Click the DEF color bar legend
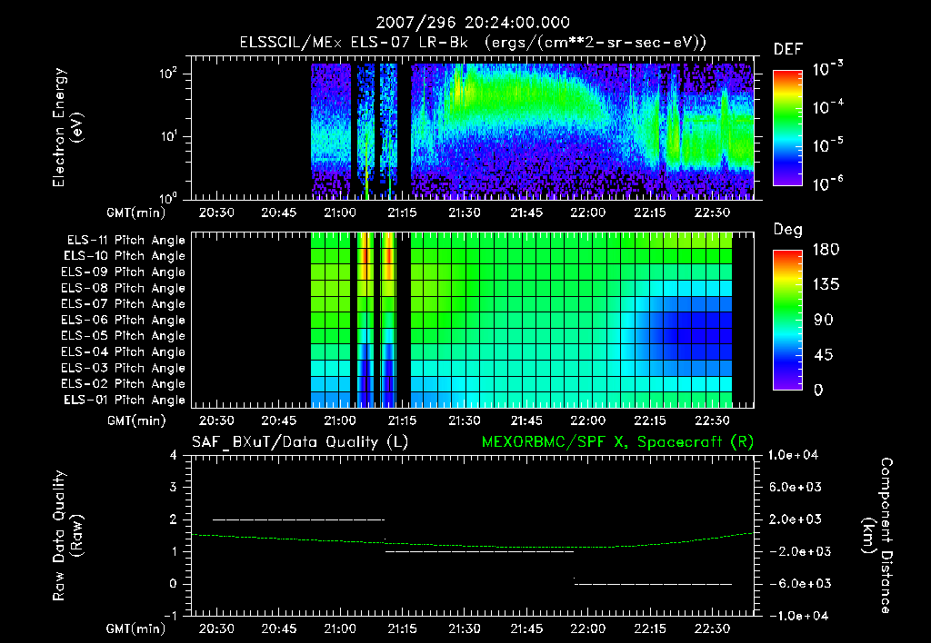 point(787,128)
